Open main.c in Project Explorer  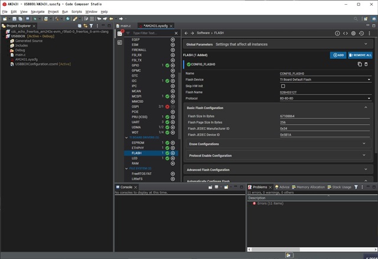point(20,55)
